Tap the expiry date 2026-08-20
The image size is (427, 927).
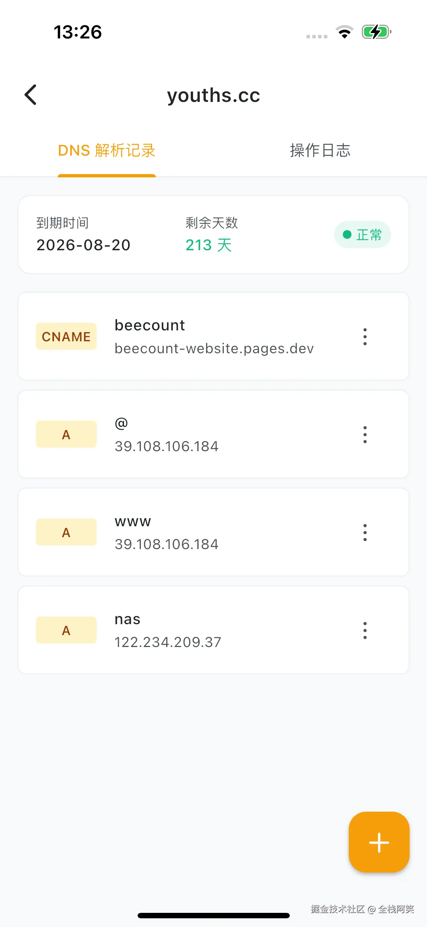tap(83, 245)
